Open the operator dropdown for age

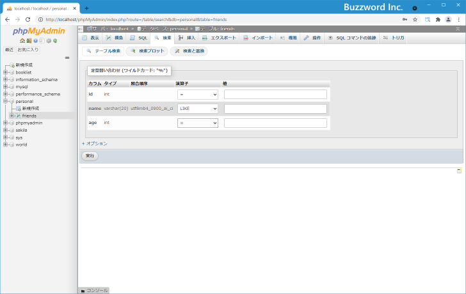coord(198,123)
